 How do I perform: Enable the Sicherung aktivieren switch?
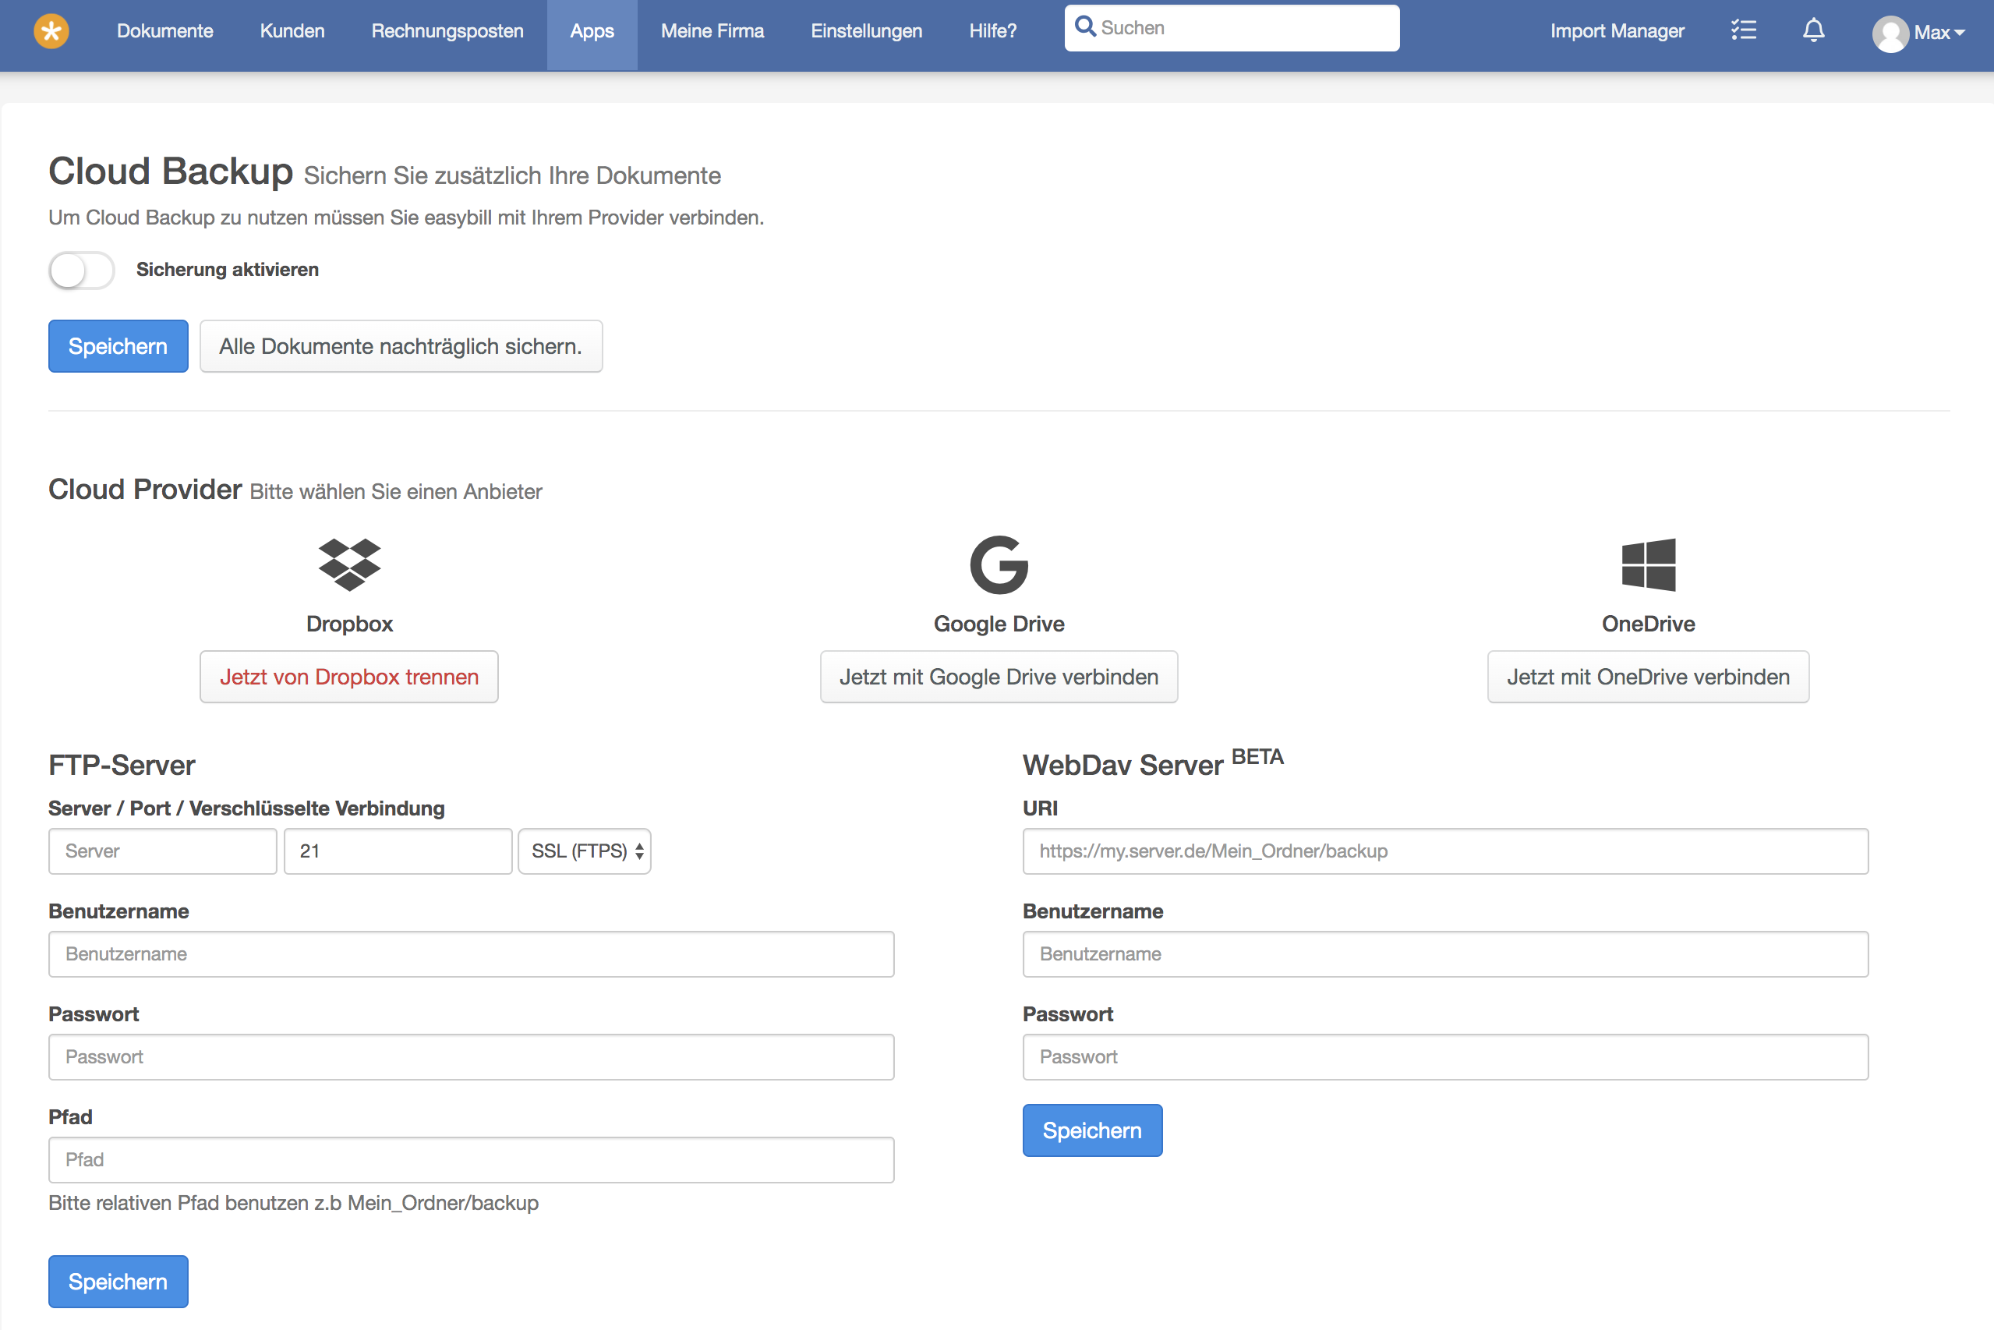coord(81,271)
